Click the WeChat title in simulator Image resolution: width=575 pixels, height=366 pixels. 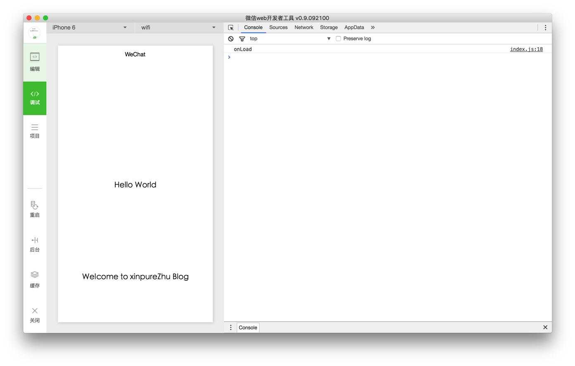coord(135,54)
